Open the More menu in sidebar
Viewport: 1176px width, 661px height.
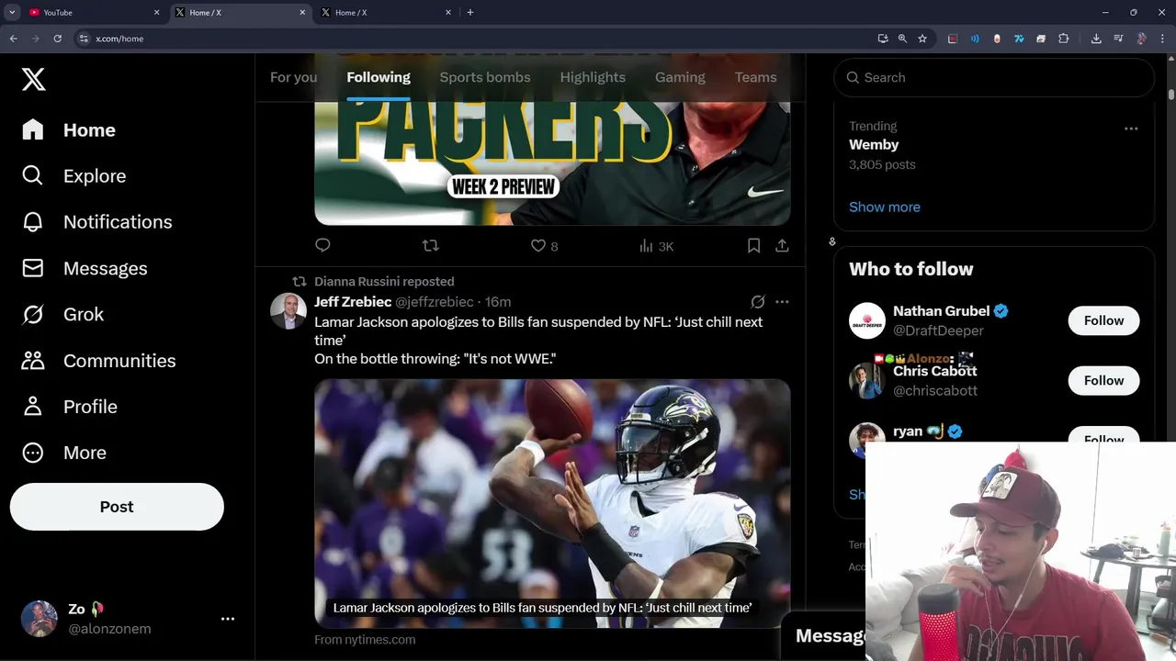[x=64, y=453]
